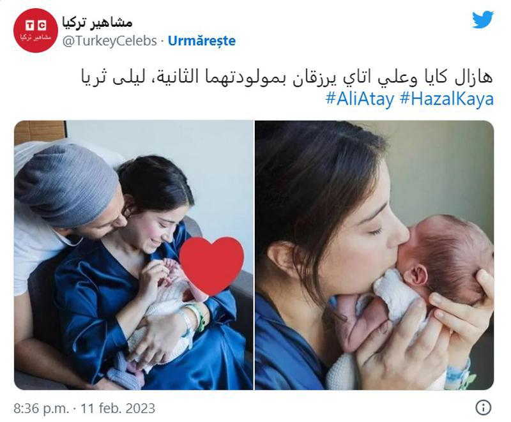
Task: Click the hospital wristband in right photo
Action: click(460, 375)
